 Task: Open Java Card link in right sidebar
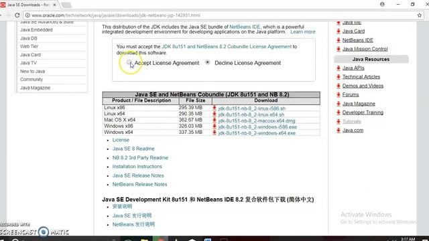coord(353,31)
